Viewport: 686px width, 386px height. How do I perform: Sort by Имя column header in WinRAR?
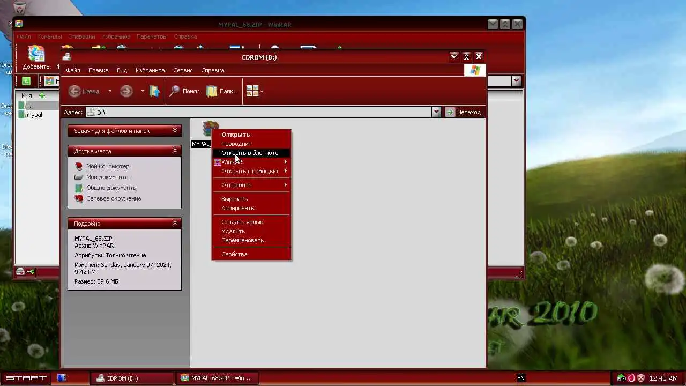coord(27,95)
